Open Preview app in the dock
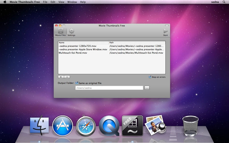The image size is (229, 143). pyautogui.click(x=155, y=125)
